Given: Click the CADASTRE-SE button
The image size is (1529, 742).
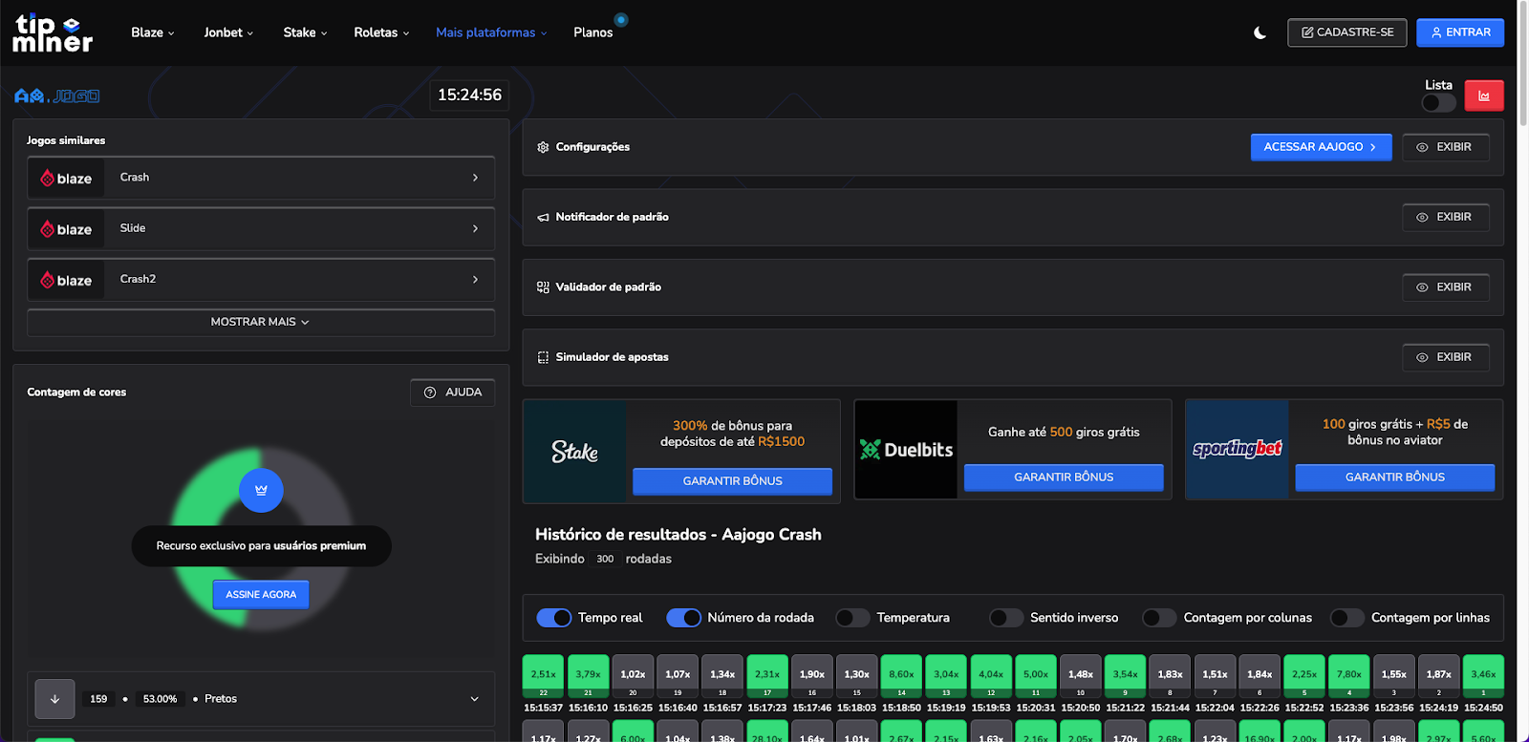Looking at the screenshot, I should coord(1347,32).
